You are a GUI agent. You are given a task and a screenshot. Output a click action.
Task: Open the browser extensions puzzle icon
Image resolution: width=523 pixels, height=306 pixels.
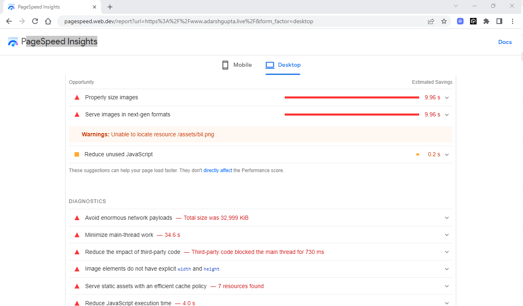[486, 21]
